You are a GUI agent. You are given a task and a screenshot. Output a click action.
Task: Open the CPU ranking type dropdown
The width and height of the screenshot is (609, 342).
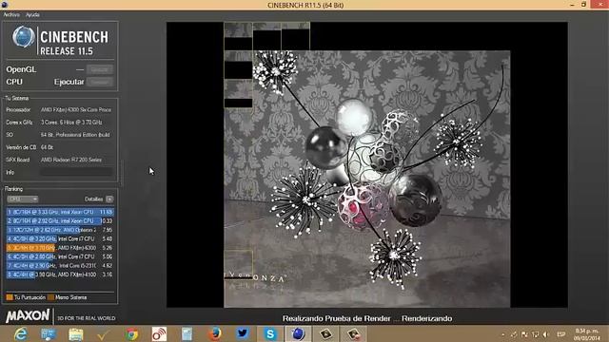point(23,199)
